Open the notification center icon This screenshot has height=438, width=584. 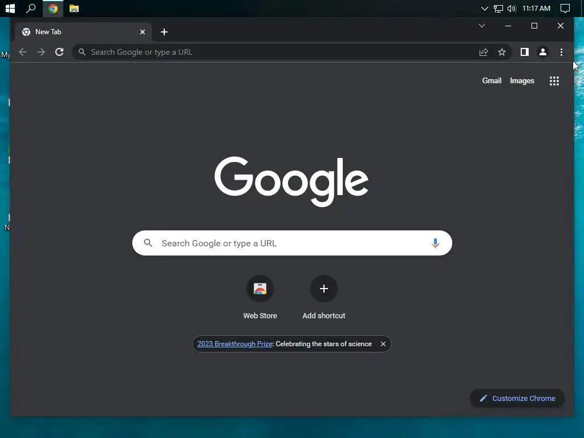tap(565, 9)
